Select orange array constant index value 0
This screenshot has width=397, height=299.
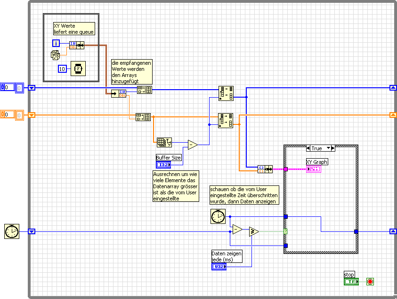pos(9,115)
